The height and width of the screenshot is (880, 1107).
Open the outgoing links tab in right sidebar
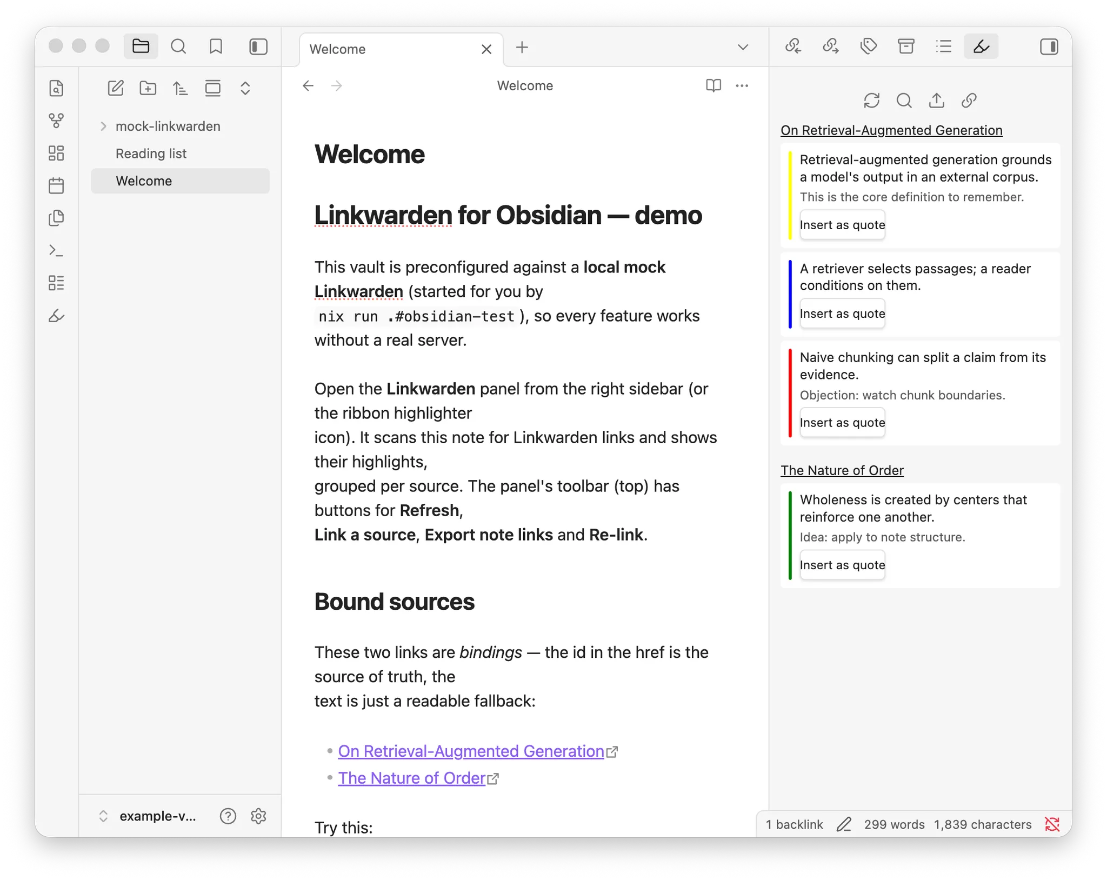pos(831,46)
